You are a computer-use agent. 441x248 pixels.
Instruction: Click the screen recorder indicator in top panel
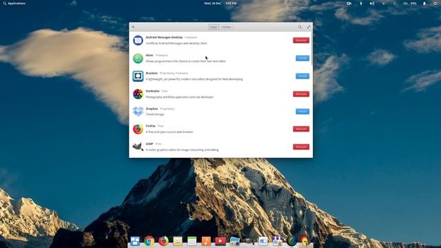(349, 3)
